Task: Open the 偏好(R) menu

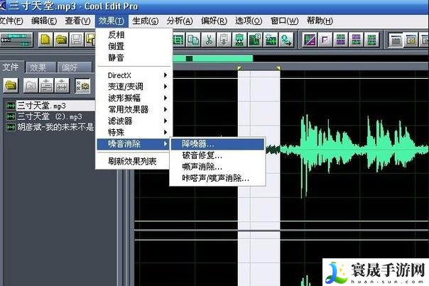Action: 214,21
